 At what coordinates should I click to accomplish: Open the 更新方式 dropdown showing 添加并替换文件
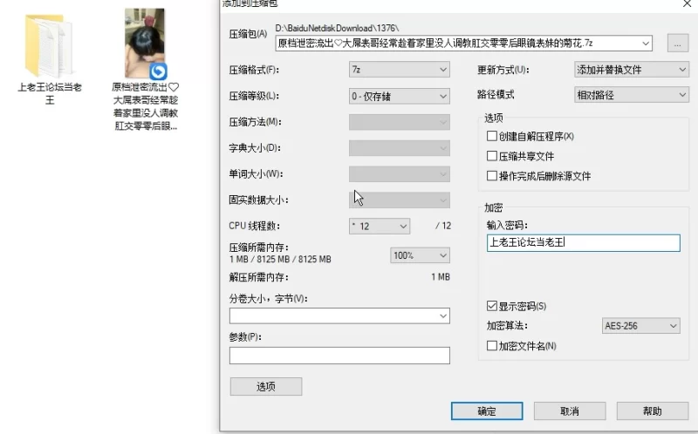click(x=631, y=70)
